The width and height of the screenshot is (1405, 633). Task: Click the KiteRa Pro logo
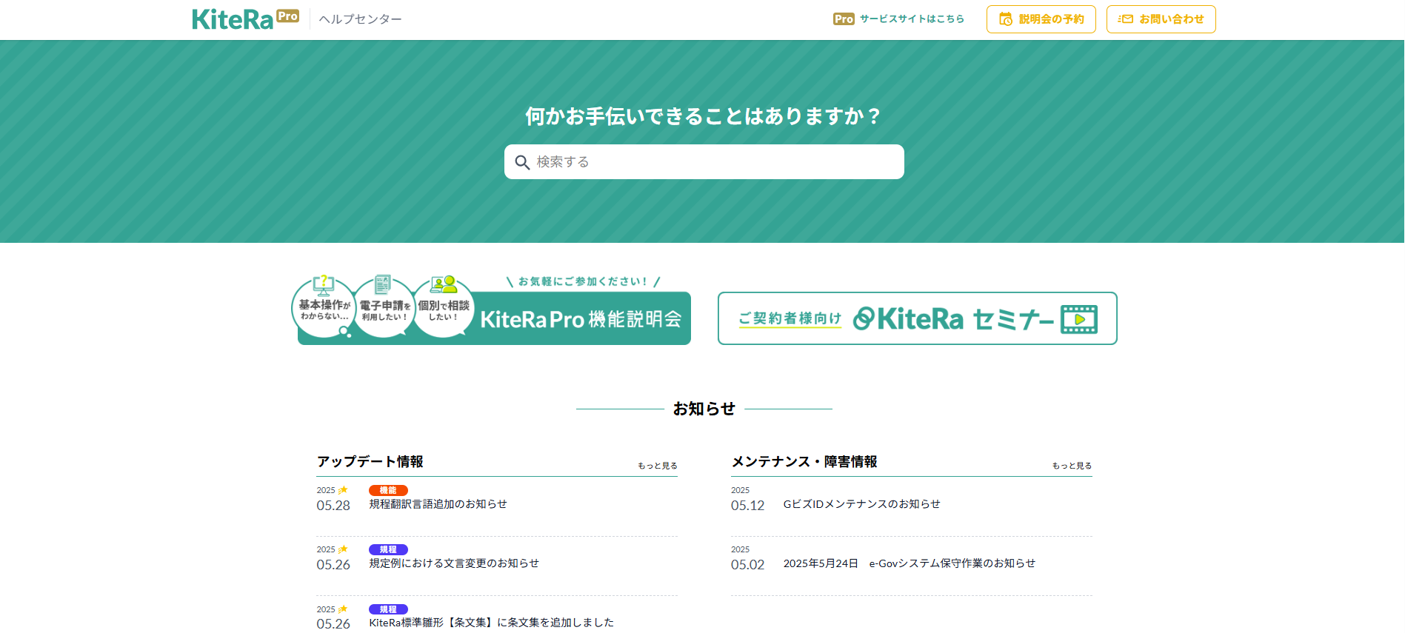coord(245,19)
